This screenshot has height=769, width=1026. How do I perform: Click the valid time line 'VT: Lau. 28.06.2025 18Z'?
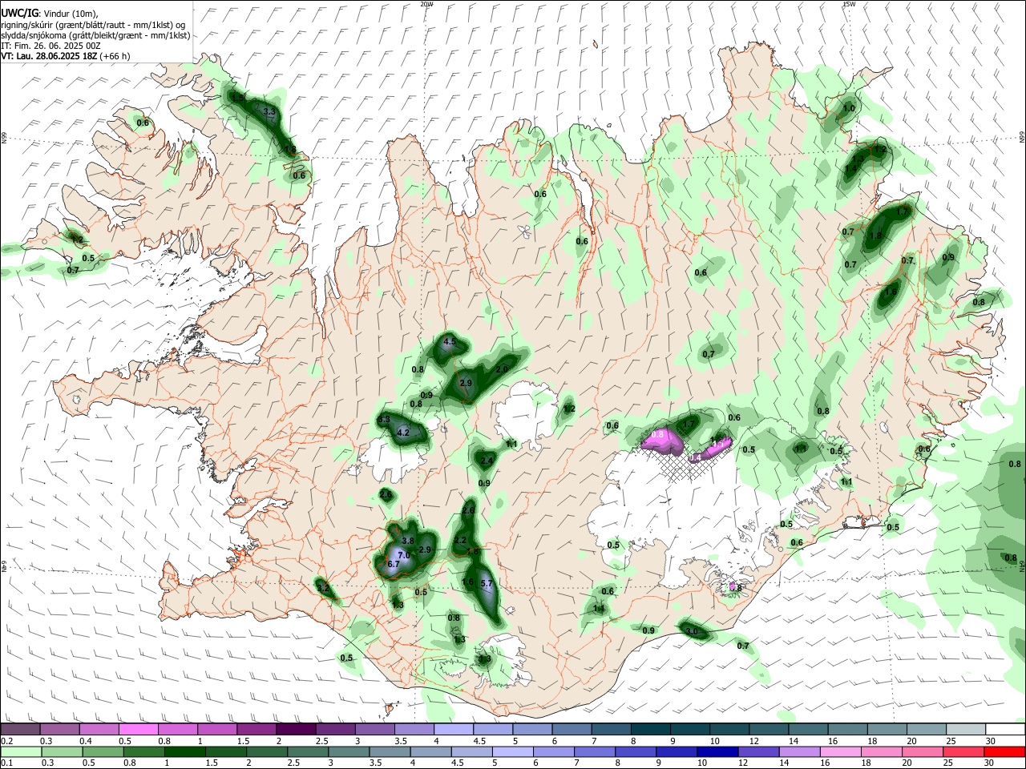(x=48, y=56)
